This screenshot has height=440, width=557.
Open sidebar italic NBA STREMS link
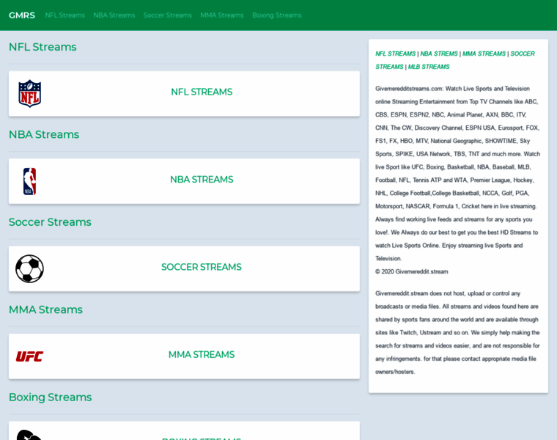(439, 54)
